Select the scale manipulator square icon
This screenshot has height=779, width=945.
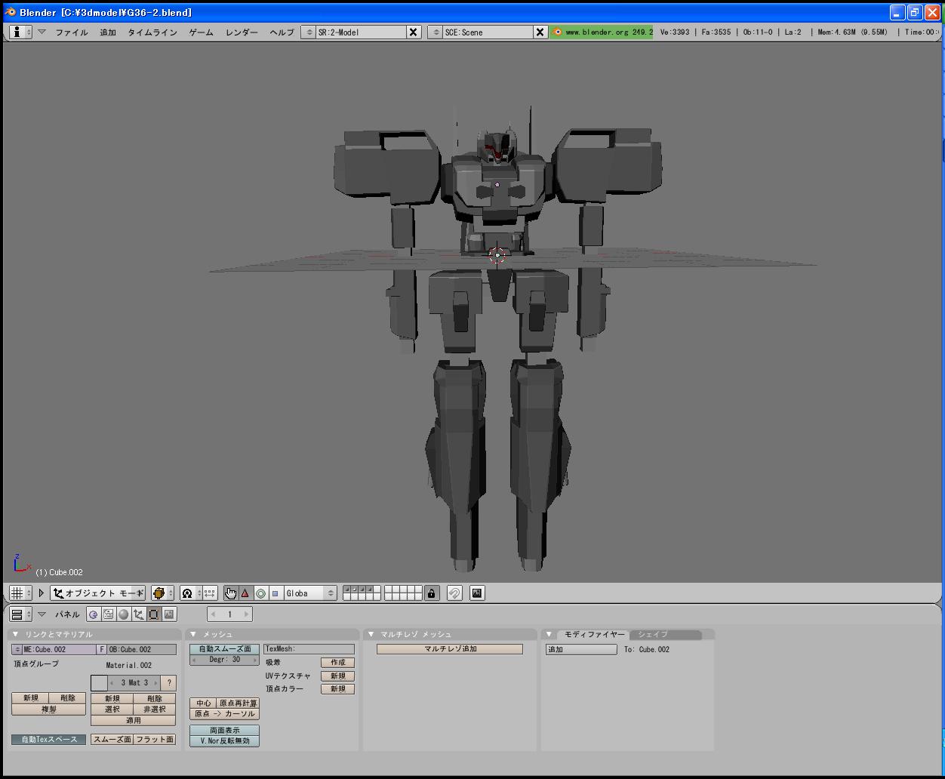tap(275, 593)
